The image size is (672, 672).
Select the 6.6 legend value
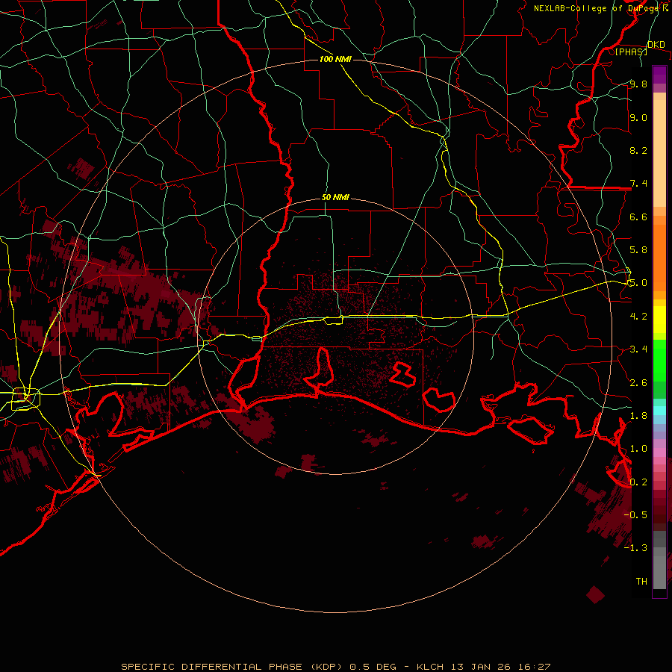638,217
